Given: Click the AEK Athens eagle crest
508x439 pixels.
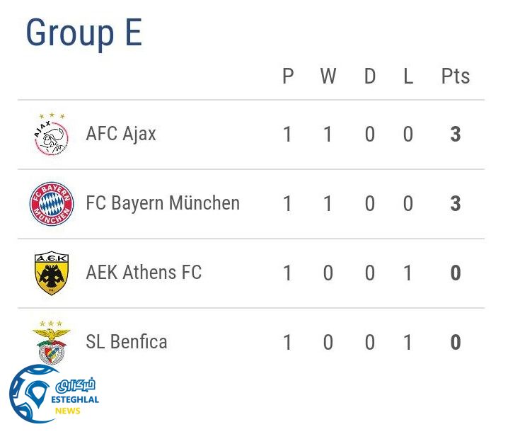Looking at the screenshot, I should [52, 273].
